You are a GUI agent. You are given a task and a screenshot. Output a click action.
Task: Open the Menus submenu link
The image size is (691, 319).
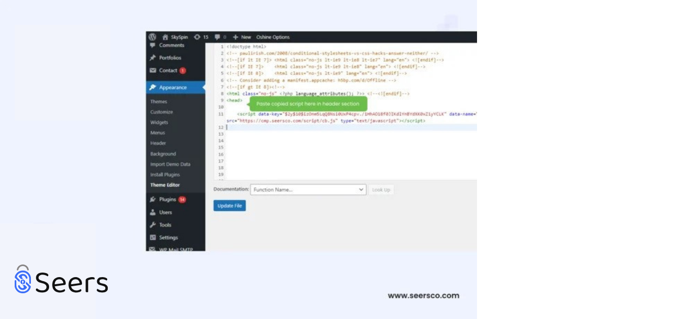point(157,133)
